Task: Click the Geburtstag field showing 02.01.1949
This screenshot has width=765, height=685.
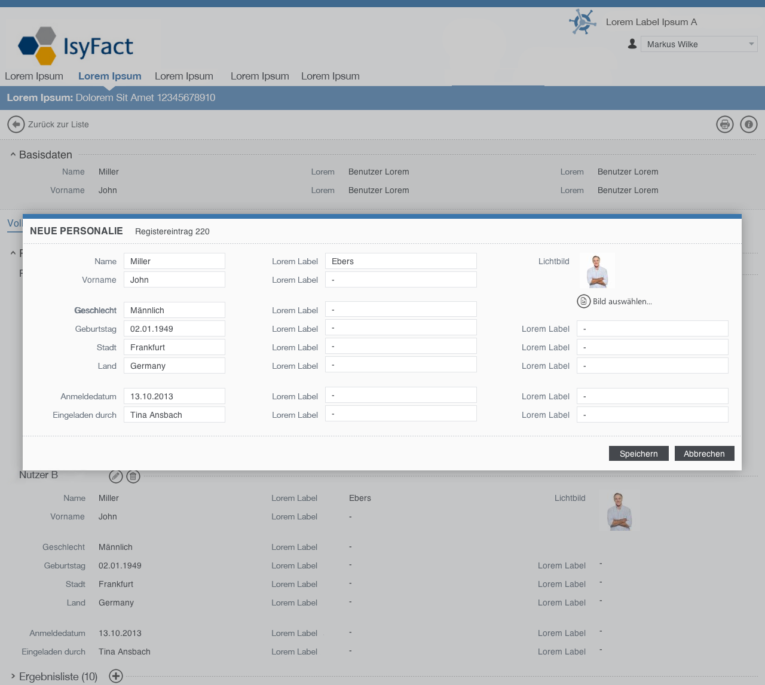Action: (175, 329)
